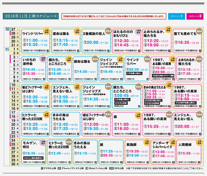Click the ※24(土)舞台挨拶あり note
Viewport: 207px width, 176px height.
point(33,158)
